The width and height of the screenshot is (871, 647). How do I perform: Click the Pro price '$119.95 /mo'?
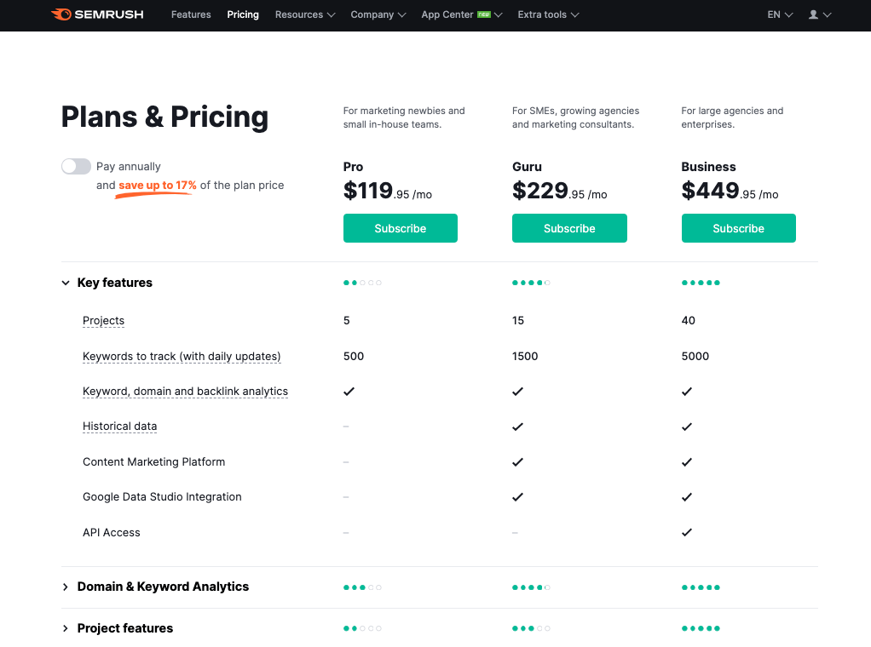click(x=388, y=191)
